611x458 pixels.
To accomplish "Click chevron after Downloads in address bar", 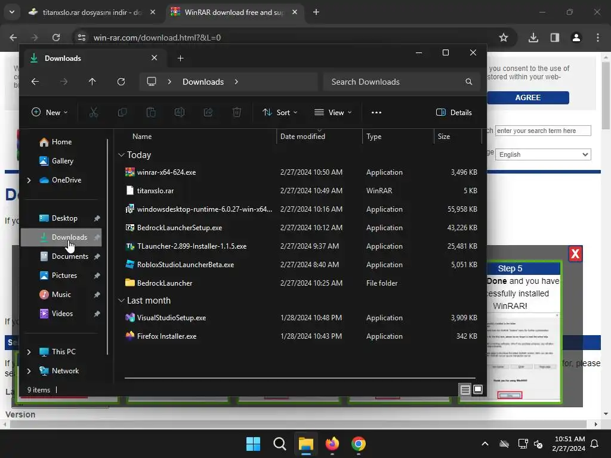I will point(236,82).
